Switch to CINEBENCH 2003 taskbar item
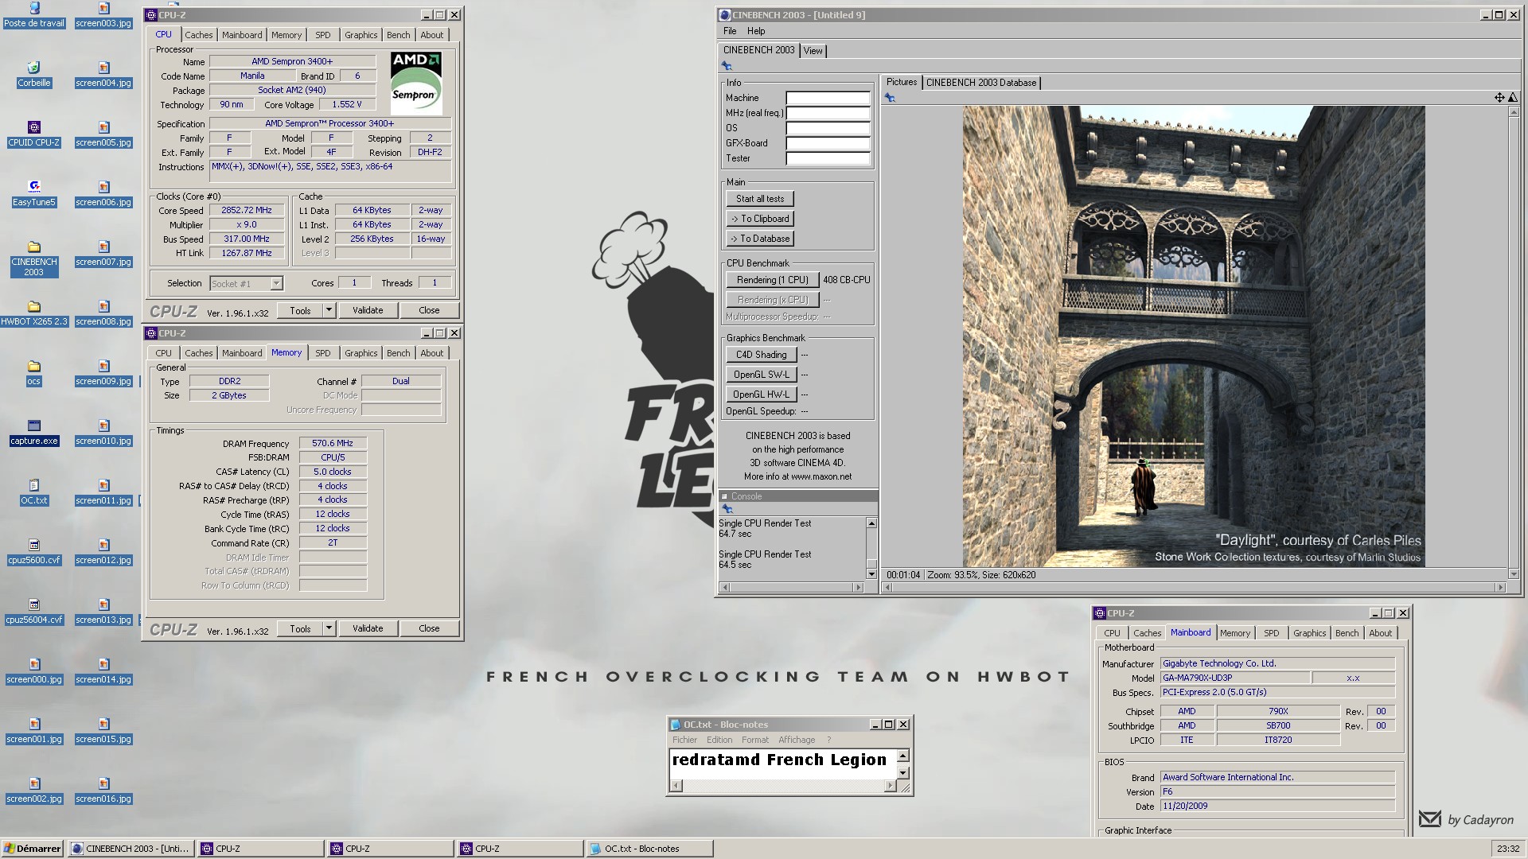The width and height of the screenshot is (1528, 859). (131, 849)
